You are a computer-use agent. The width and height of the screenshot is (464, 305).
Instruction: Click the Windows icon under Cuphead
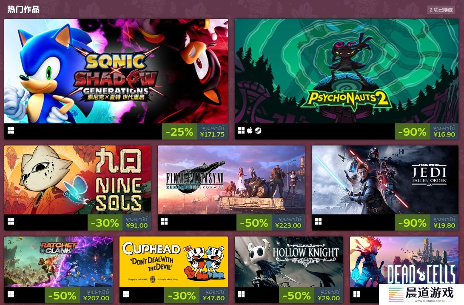[126, 294]
